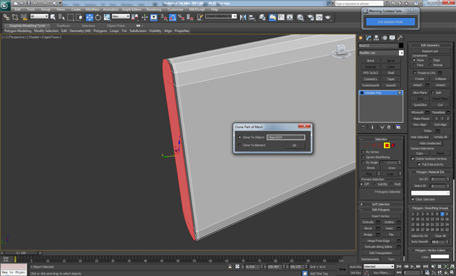Toggle Preserve UVs checkbox
456x276 pixels.
click(x=415, y=73)
